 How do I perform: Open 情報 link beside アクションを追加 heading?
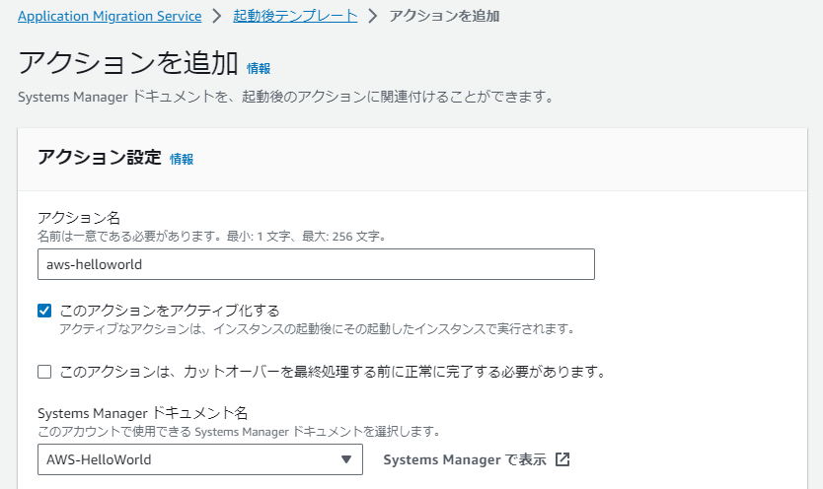259,68
